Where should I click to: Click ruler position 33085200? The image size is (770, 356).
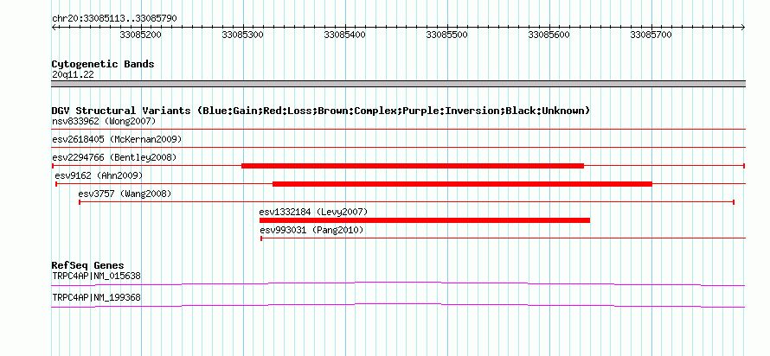[140, 35]
